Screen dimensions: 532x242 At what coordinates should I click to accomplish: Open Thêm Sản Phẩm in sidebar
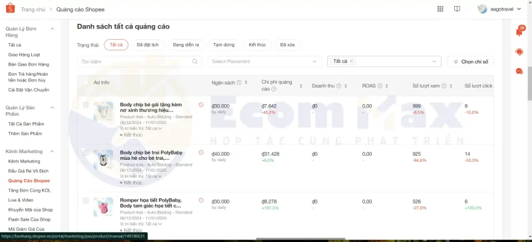25,133
